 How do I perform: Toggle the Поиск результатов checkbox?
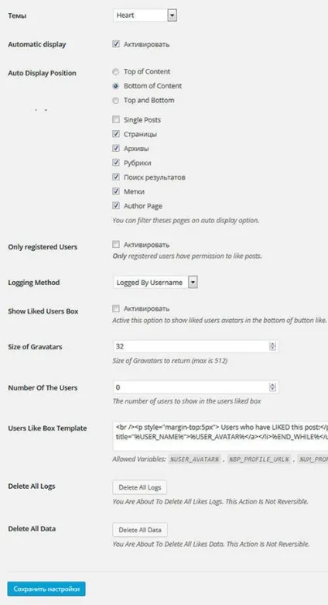(x=115, y=177)
